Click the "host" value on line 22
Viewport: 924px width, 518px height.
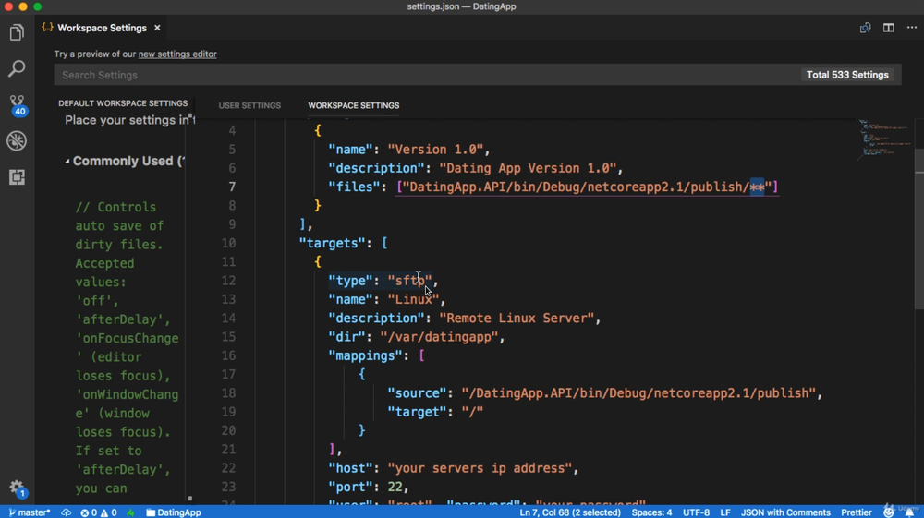(480, 468)
